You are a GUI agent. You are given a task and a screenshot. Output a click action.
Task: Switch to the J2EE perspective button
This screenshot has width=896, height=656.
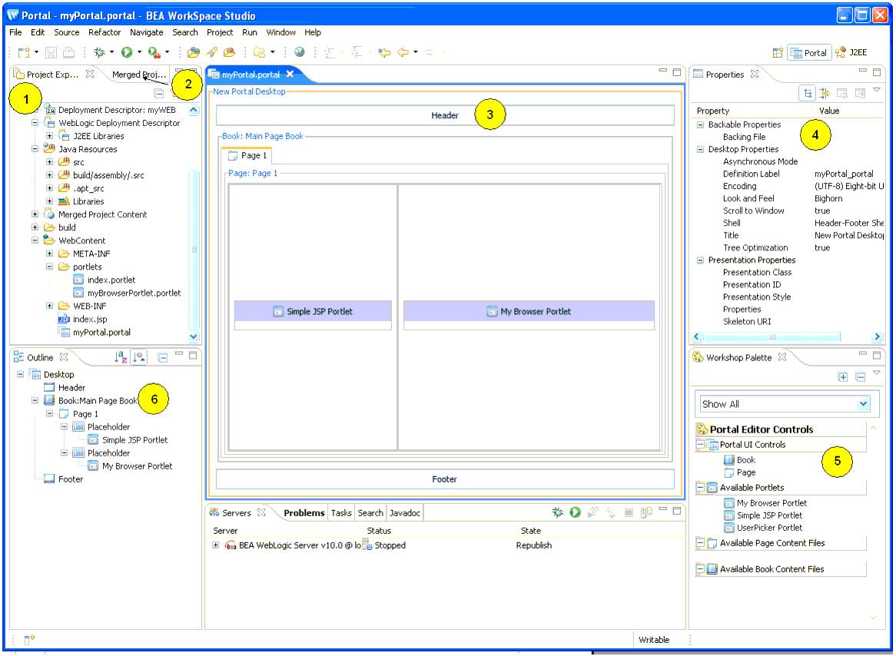click(x=851, y=52)
